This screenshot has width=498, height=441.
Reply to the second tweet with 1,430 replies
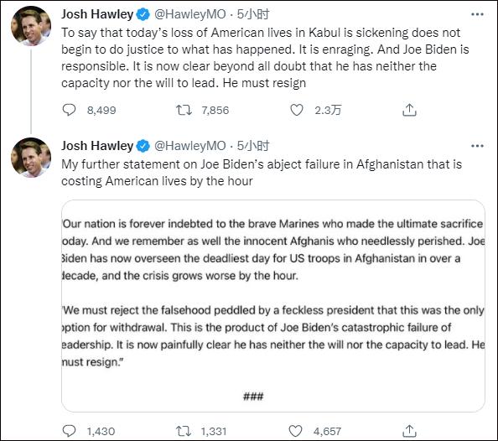(x=69, y=431)
